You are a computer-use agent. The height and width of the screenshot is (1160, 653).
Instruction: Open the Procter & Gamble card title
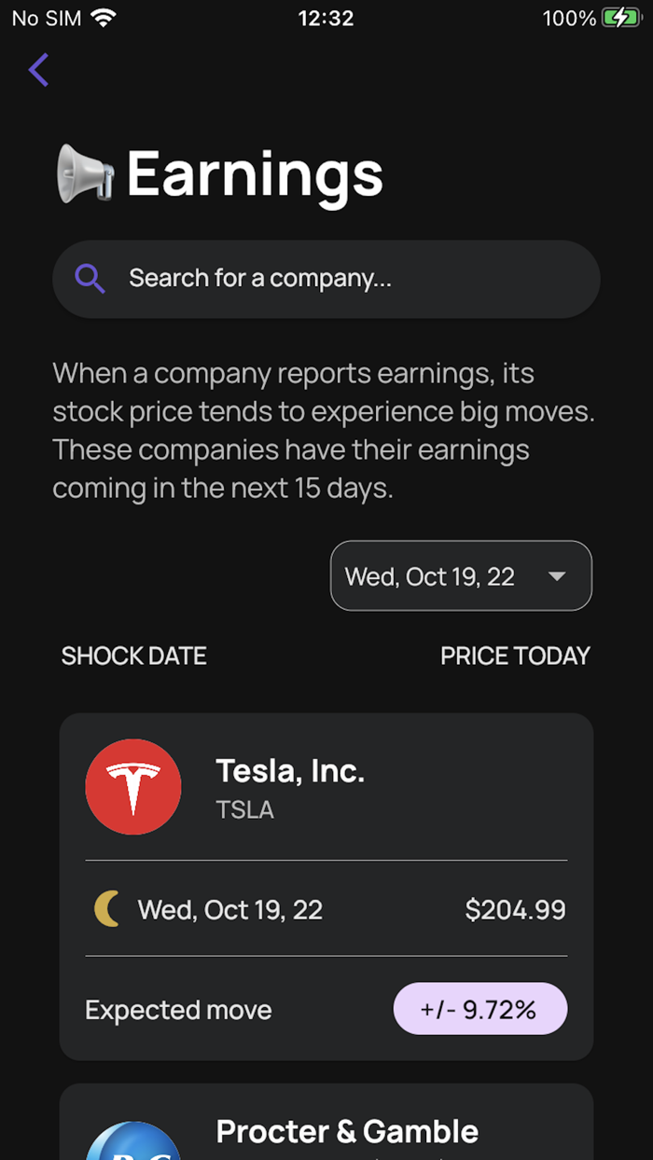pos(347,1131)
